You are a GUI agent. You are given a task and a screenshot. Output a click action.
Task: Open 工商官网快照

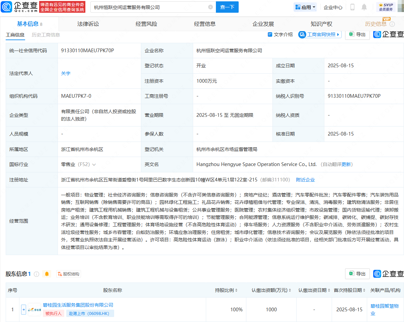(x=320, y=34)
